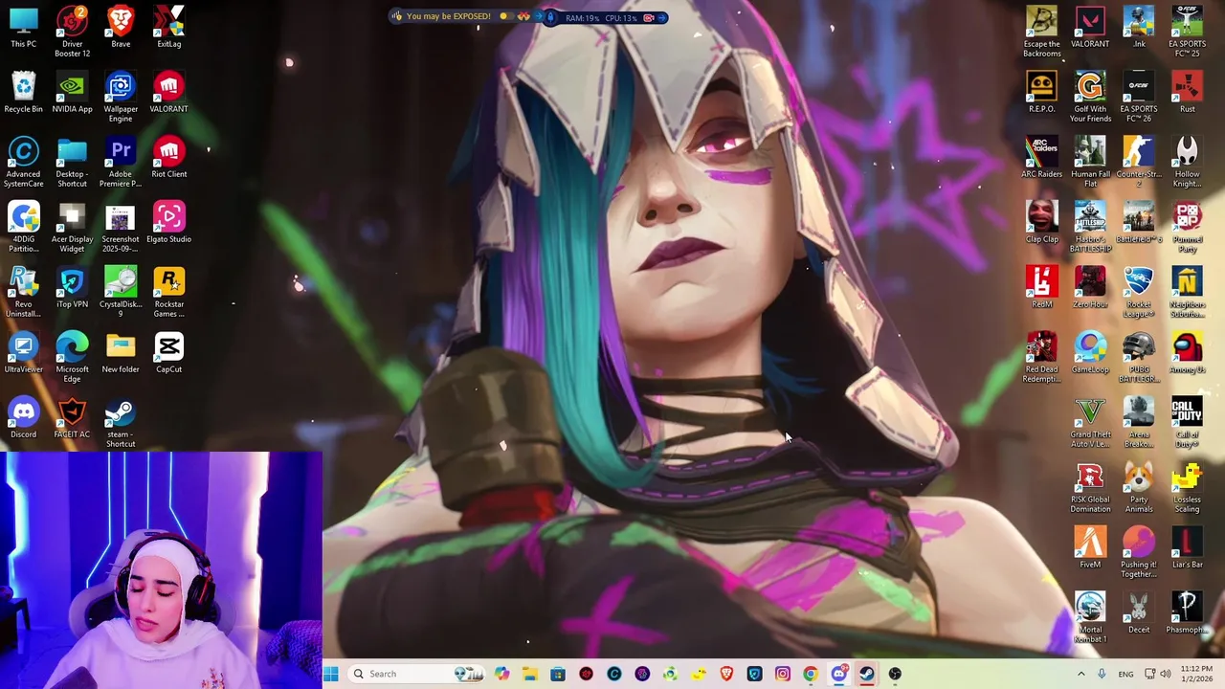Launch Elgato Studio shortcut
The width and height of the screenshot is (1225, 689).
click(168, 222)
